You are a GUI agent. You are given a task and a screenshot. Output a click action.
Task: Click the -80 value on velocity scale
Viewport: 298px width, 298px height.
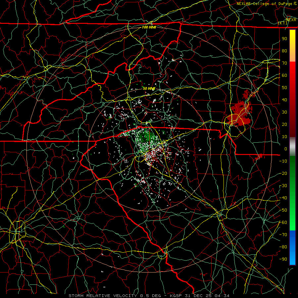click(x=283, y=247)
